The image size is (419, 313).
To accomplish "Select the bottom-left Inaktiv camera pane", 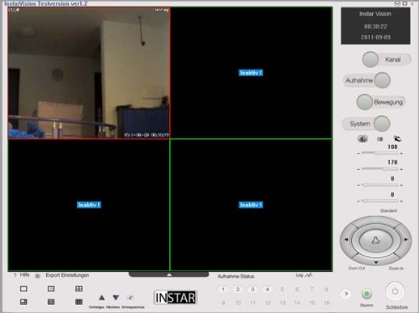I will click(89, 205).
